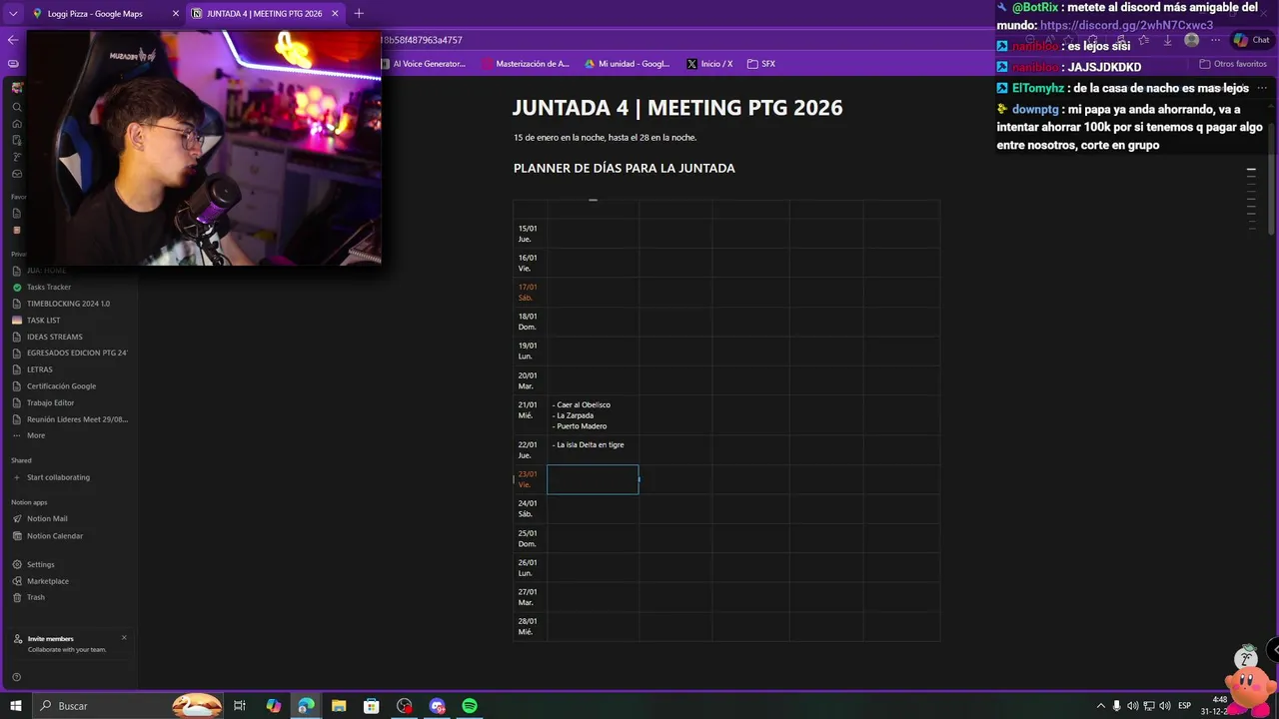Open Task View on taskbar
1279x719 pixels.
(240, 706)
